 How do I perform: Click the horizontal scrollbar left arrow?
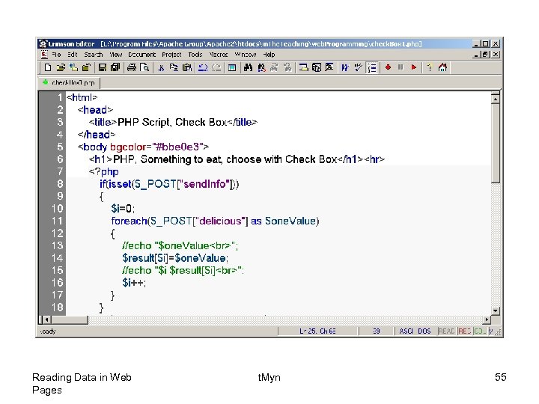[46, 320]
